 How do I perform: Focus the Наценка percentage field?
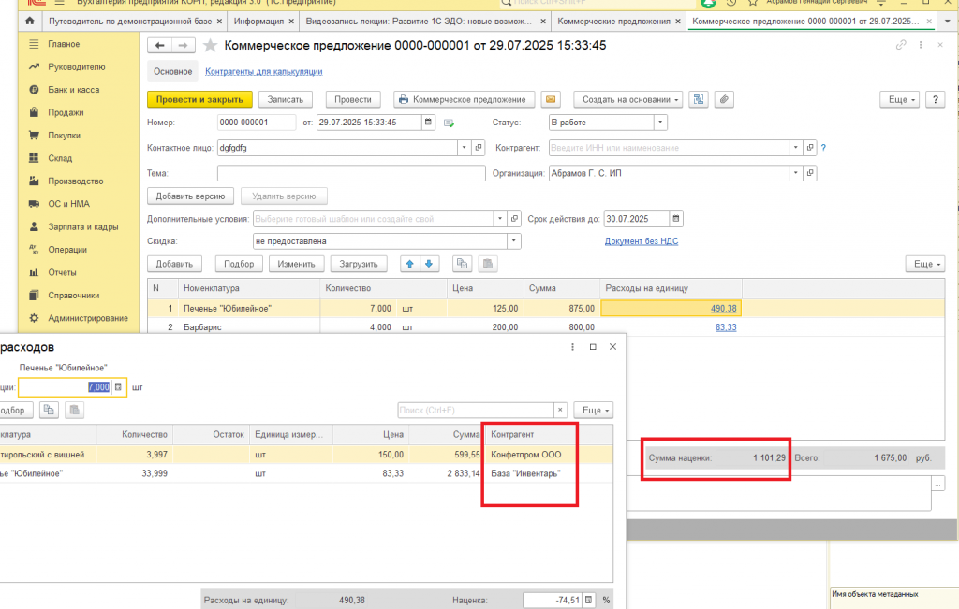click(x=553, y=601)
